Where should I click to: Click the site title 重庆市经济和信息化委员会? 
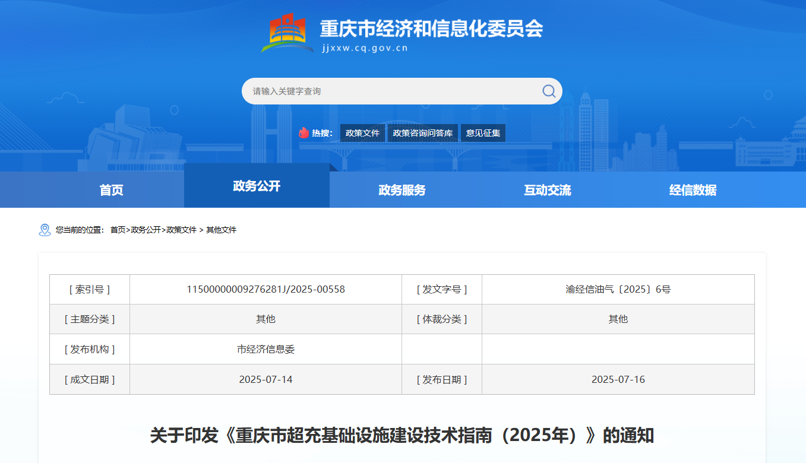[x=431, y=28]
